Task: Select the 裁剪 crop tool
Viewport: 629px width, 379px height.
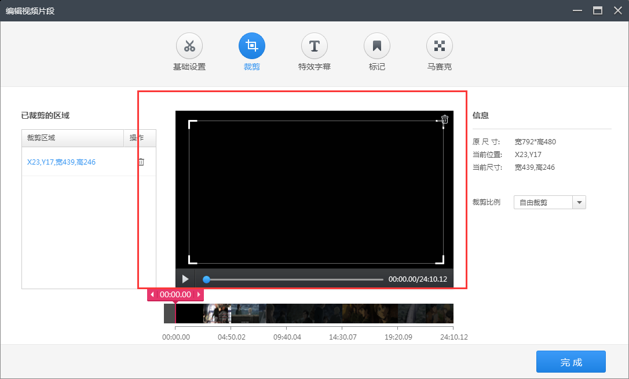Action: pos(251,52)
